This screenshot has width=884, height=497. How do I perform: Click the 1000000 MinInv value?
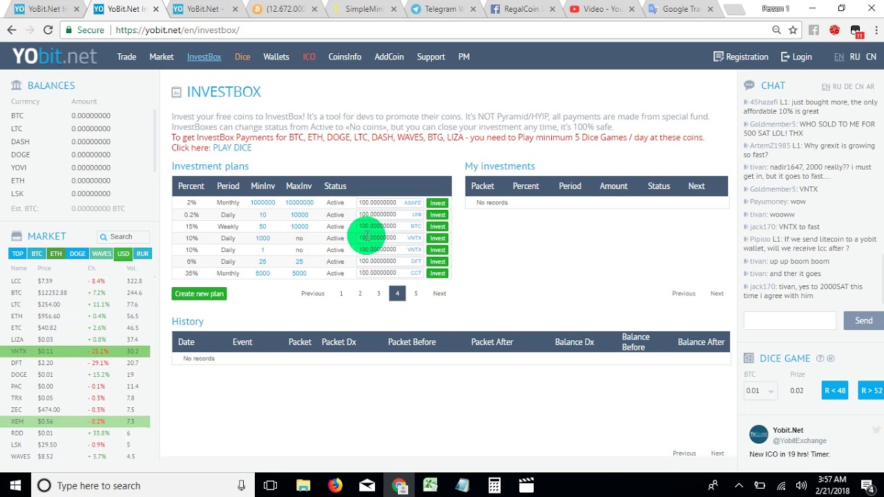(262, 203)
